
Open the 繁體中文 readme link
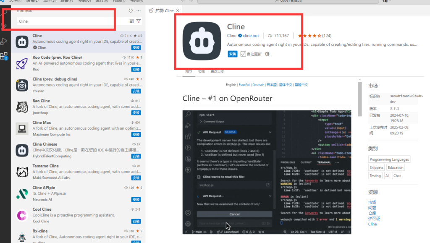(x=302, y=85)
